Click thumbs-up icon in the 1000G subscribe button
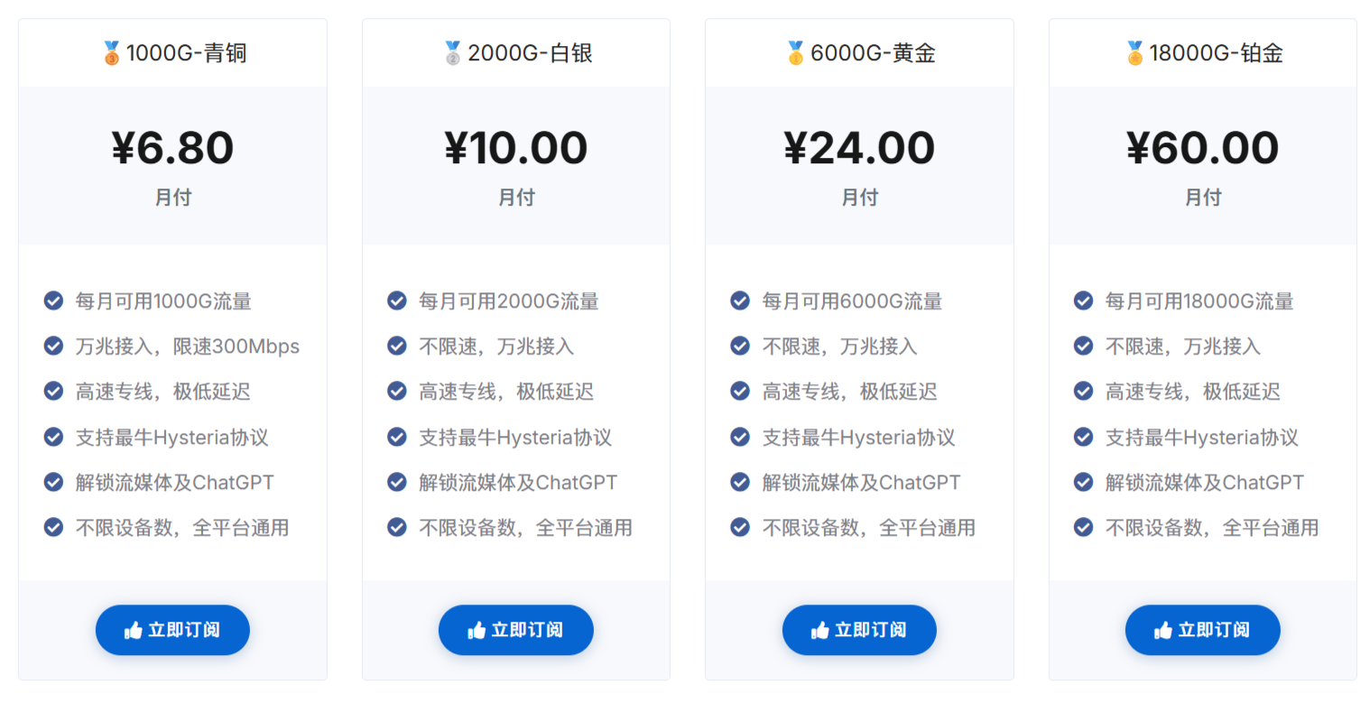The width and height of the screenshot is (1370, 712). tap(134, 630)
